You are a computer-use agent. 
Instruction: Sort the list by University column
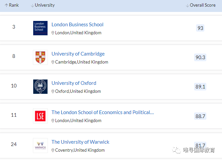(43, 5)
